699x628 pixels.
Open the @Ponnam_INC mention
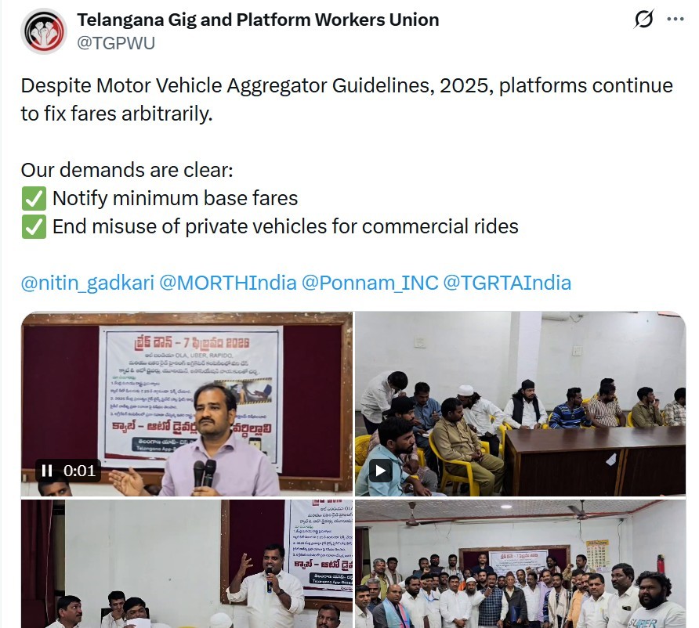[370, 283]
